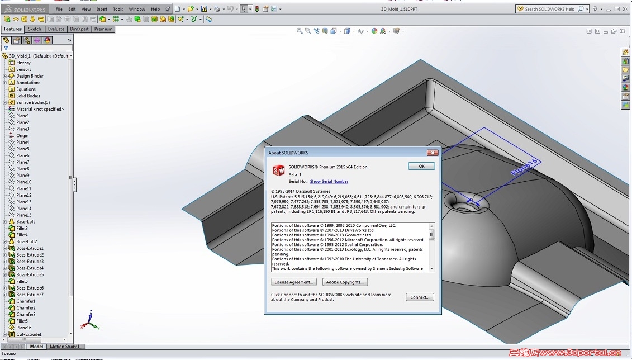
Task: Expand manager tabs with double-chevron
Action: (x=69, y=40)
